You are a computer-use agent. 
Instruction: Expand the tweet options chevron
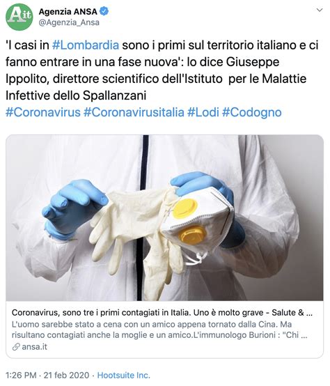(x=320, y=10)
